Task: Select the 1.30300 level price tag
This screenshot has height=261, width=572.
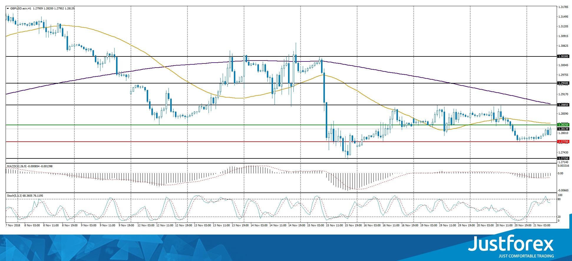Action: (563, 56)
